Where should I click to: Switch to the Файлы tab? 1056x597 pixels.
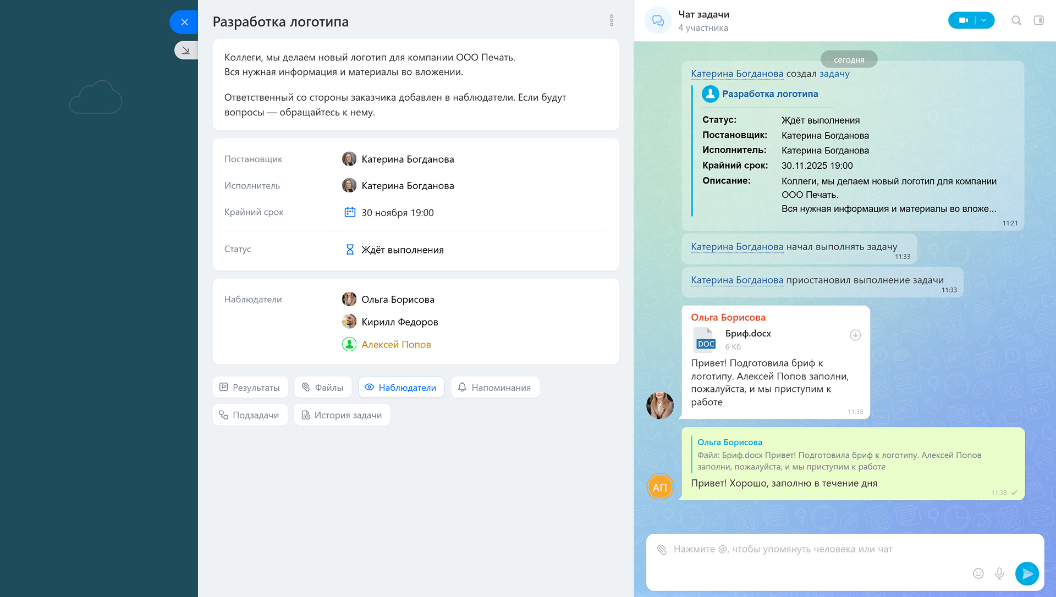323,388
